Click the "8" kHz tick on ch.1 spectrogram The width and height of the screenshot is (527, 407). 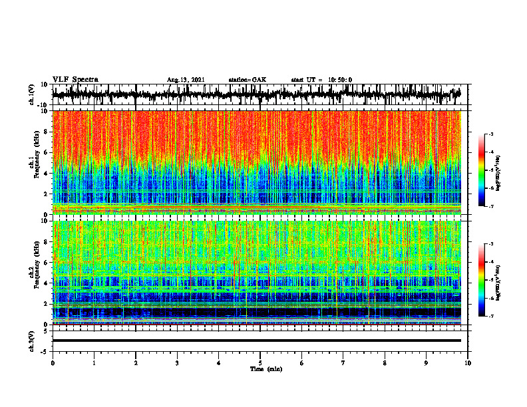point(46,132)
